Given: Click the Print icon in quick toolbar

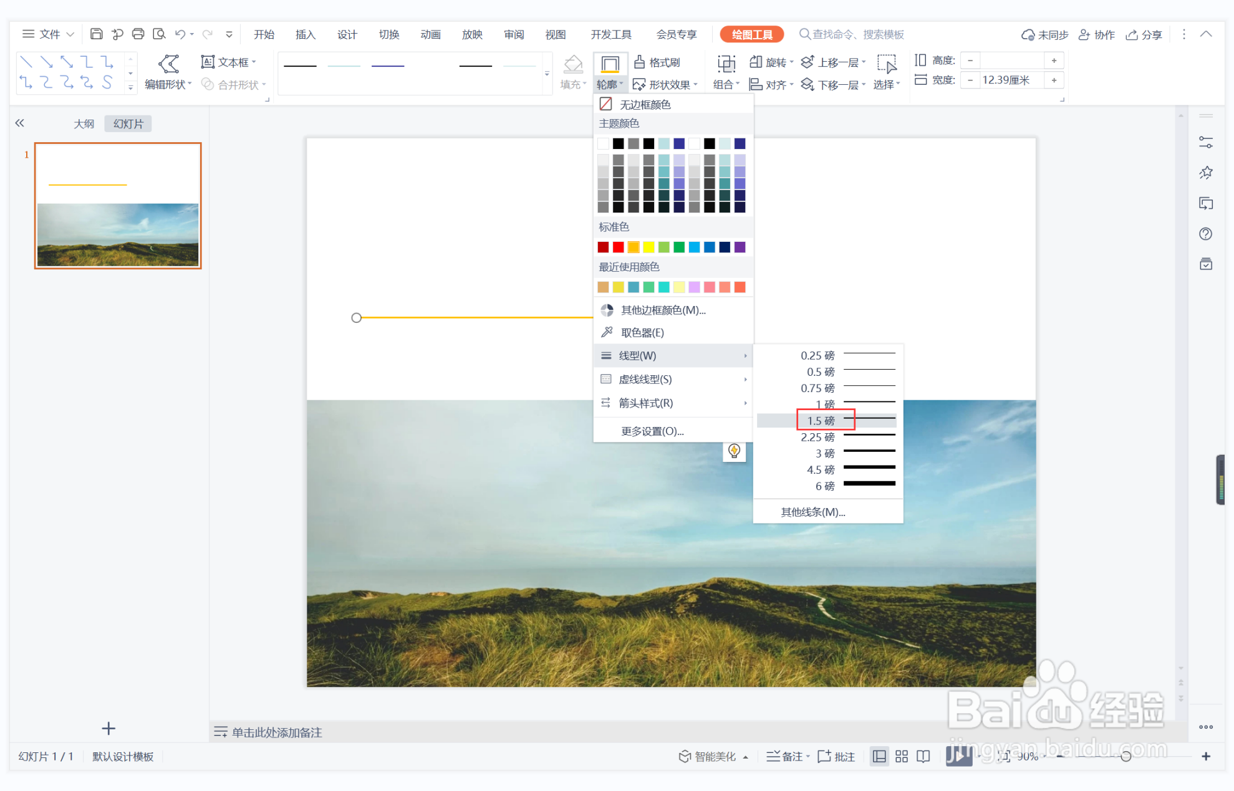Looking at the screenshot, I should click(138, 34).
